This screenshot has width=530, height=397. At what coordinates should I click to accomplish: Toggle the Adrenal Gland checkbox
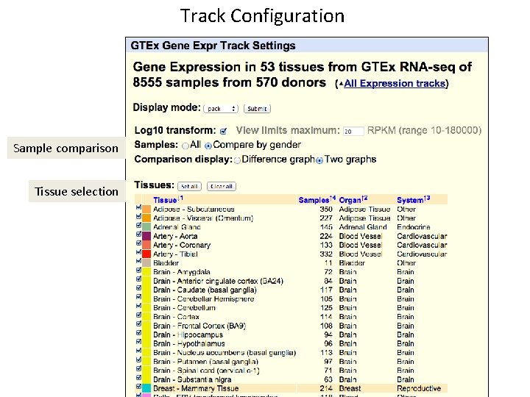[138, 226]
